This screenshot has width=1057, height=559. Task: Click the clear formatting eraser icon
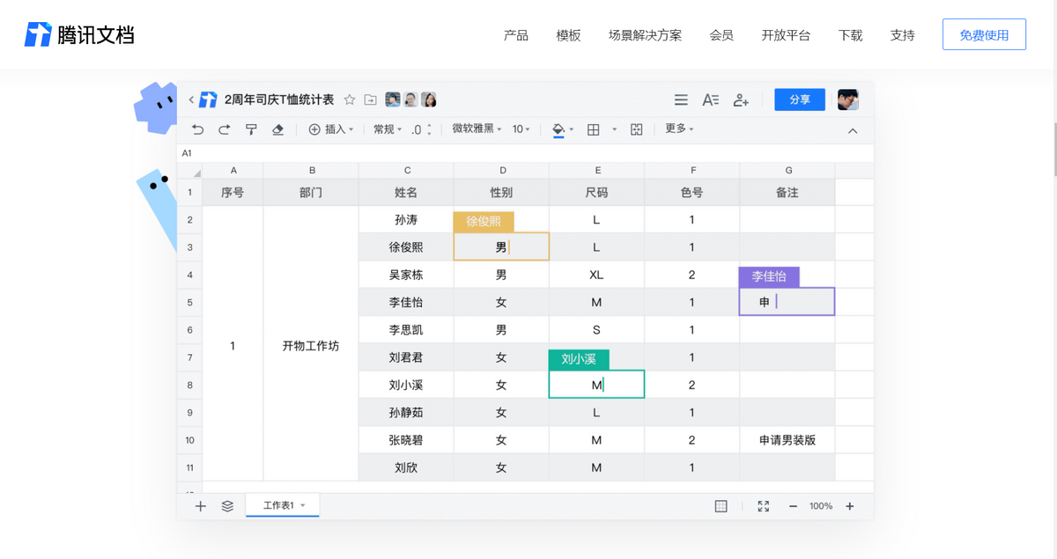point(277,129)
